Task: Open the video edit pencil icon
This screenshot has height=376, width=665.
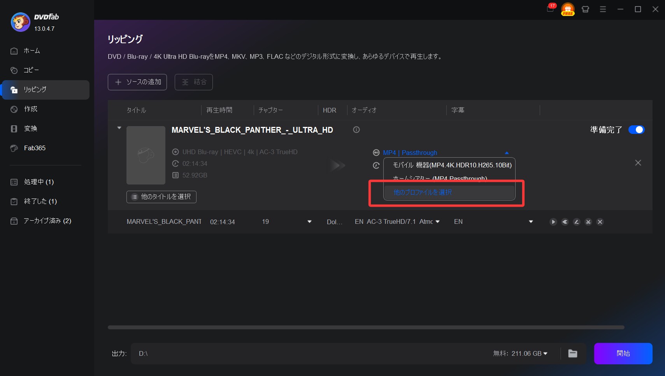Action: pyautogui.click(x=577, y=222)
